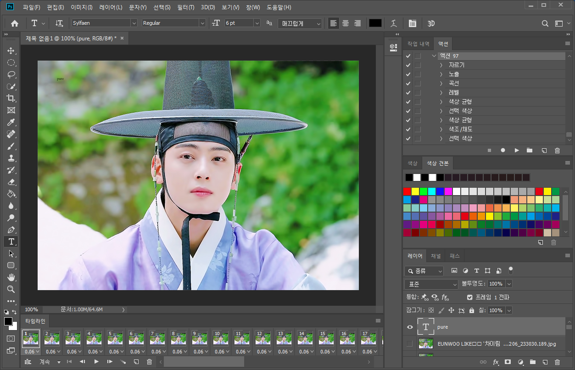Select the Zoom tool

point(11,289)
